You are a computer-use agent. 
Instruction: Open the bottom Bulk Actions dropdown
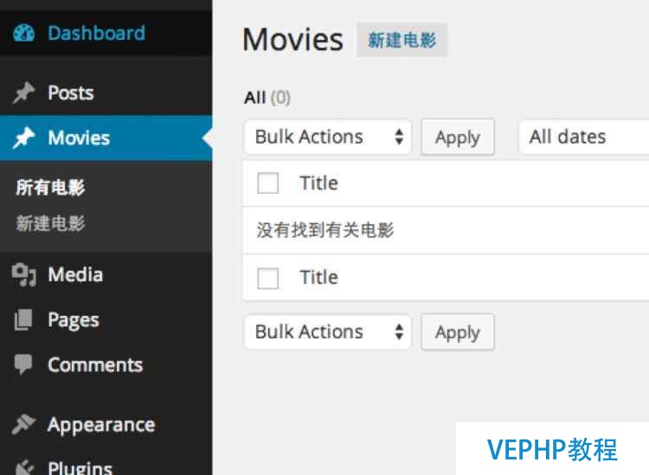click(328, 332)
